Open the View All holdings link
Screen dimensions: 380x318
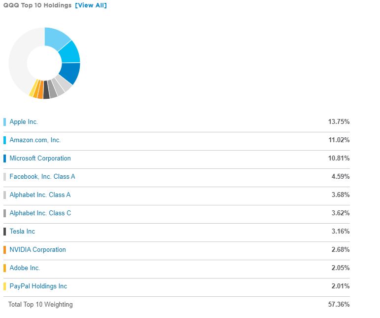pos(91,5)
